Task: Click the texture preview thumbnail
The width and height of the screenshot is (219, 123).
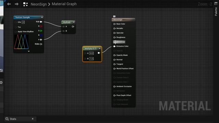Action: (x=21, y=42)
